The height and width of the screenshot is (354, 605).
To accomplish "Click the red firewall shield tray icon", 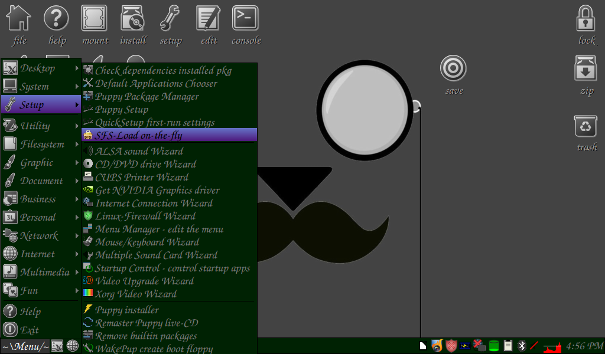I will (451, 346).
